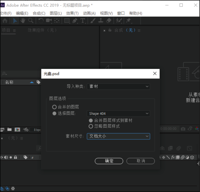Open the Shape 404 layer dropdown
The height and width of the screenshot is (192, 200).
click(x=118, y=113)
